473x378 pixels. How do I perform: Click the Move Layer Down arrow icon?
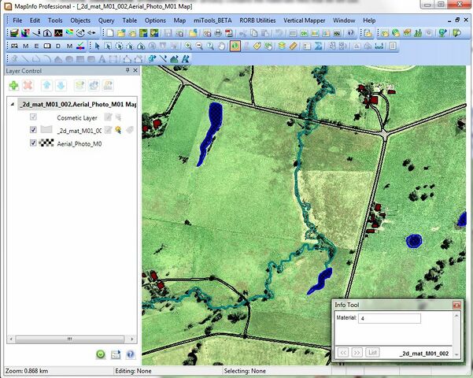point(61,84)
